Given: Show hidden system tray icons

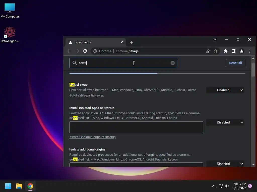Looking at the screenshot, I should pyautogui.click(x=214, y=186).
